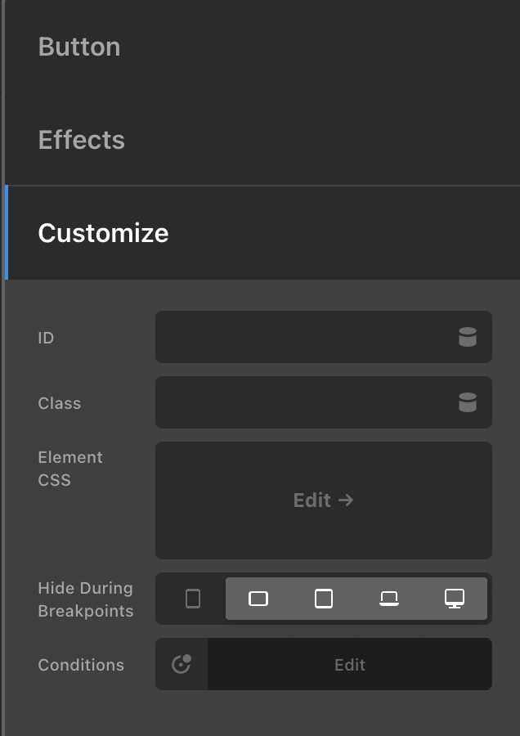Click the dynamic data icon in Class field
The image size is (520, 736).
(x=467, y=402)
